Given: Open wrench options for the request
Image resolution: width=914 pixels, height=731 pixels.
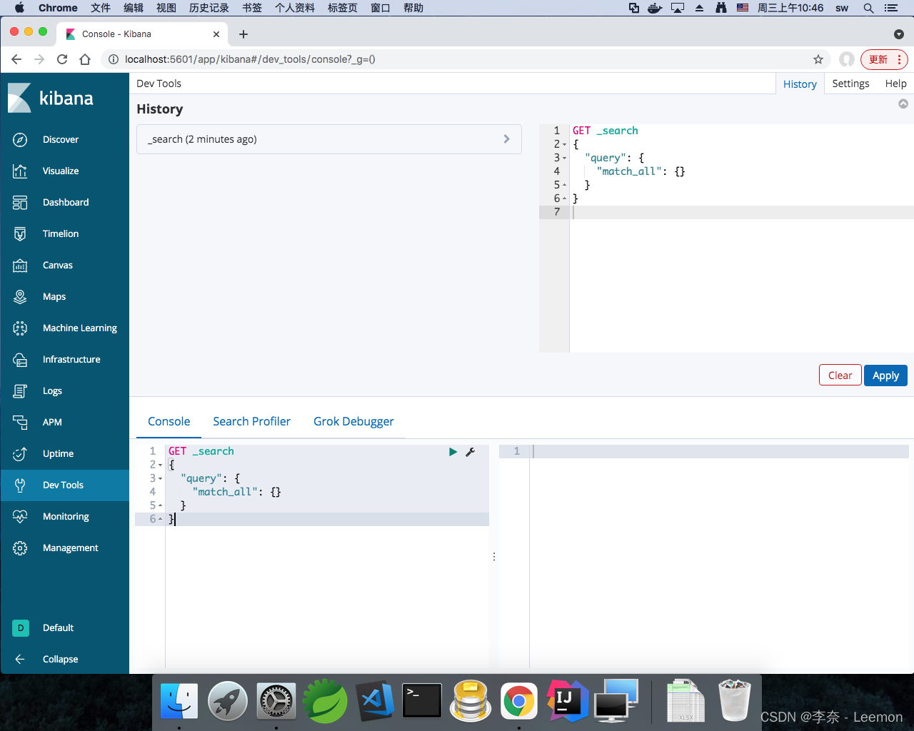Looking at the screenshot, I should [x=471, y=452].
